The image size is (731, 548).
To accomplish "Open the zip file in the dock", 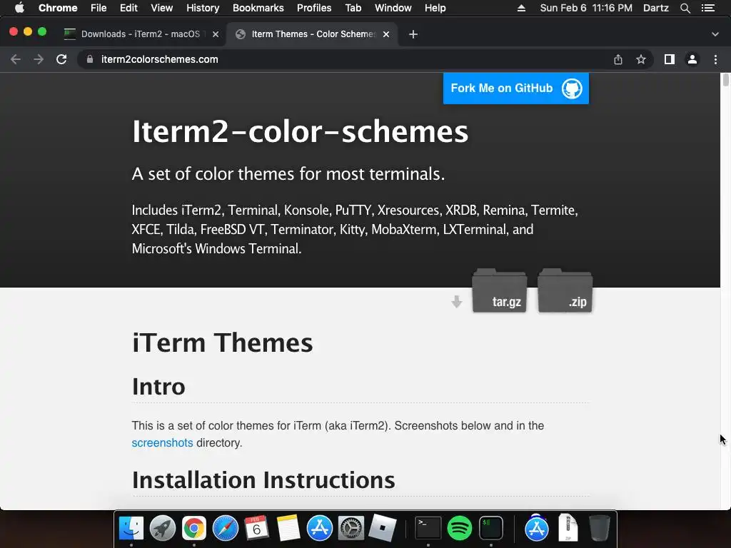I will [x=568, y=527].
